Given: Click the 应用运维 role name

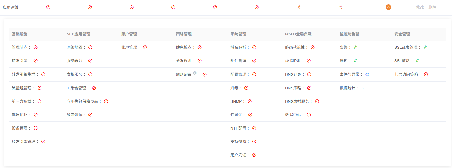Looking at the screenshot, I should pos(11,7).
